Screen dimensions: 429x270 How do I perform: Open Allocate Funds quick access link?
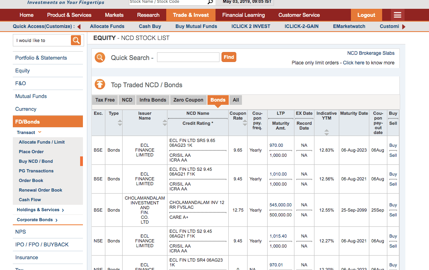click(107, 26)
